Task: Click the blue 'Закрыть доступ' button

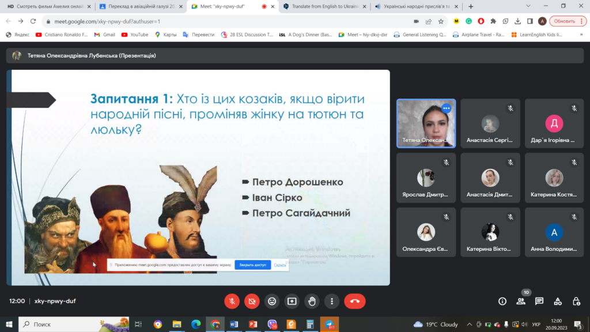Action: (252, 265)
